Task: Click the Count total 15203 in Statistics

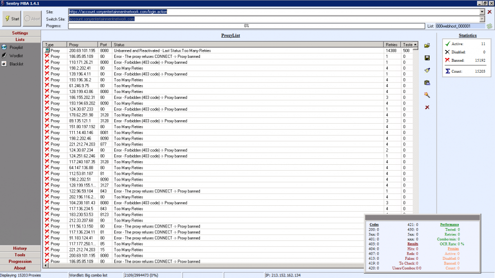Action: [480, 71]
